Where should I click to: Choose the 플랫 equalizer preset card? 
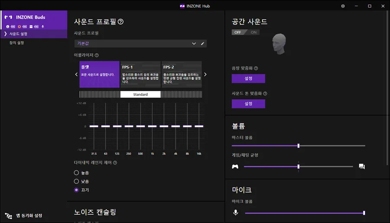pos(99,74)
